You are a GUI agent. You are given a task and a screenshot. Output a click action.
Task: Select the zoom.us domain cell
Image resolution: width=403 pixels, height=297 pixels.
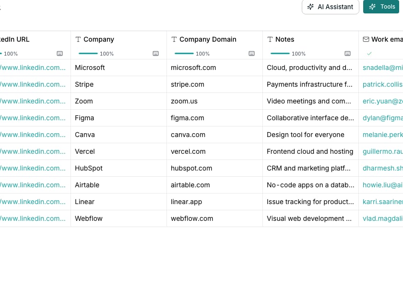point(214,101)
